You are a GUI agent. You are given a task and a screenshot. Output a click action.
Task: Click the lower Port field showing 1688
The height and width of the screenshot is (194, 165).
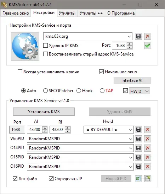click(17, 130)
